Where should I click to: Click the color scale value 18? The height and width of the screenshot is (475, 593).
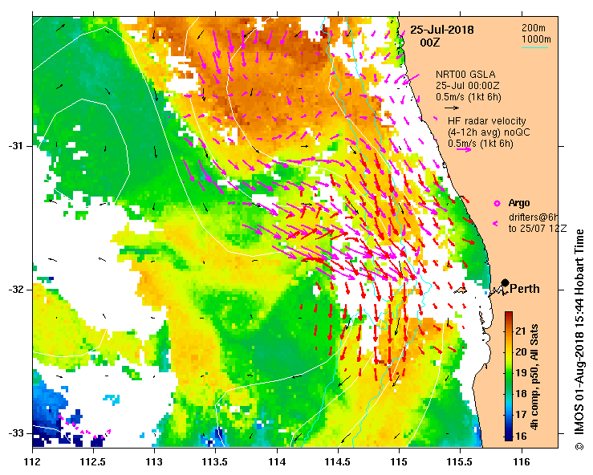521,394
